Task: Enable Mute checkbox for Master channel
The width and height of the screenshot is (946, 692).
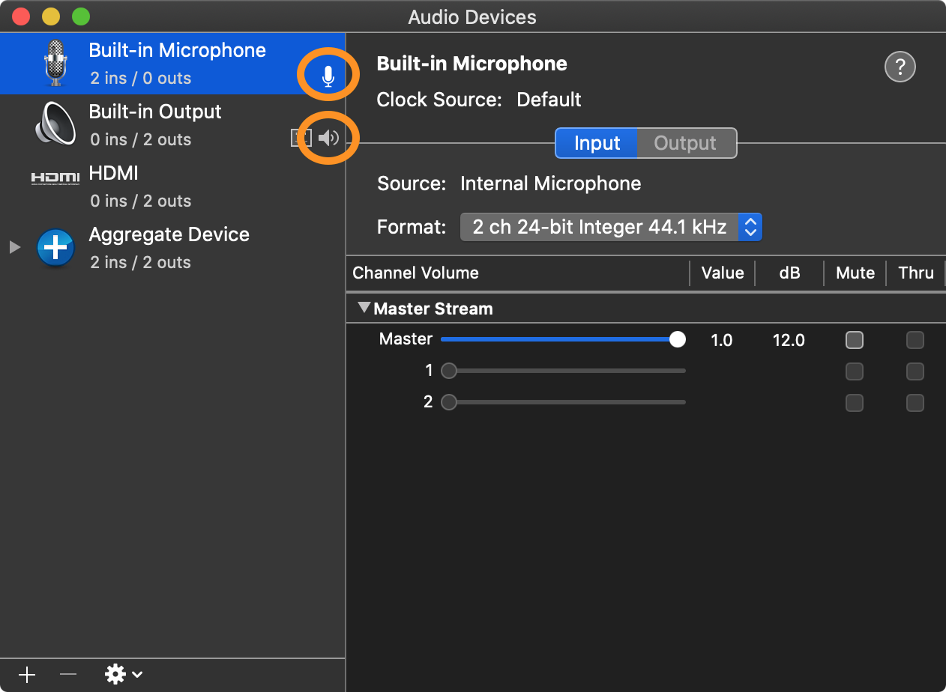Action: click(x=854, y=340)
